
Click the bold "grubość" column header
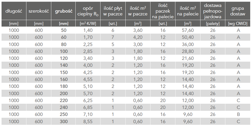click(x=64, y=11)
